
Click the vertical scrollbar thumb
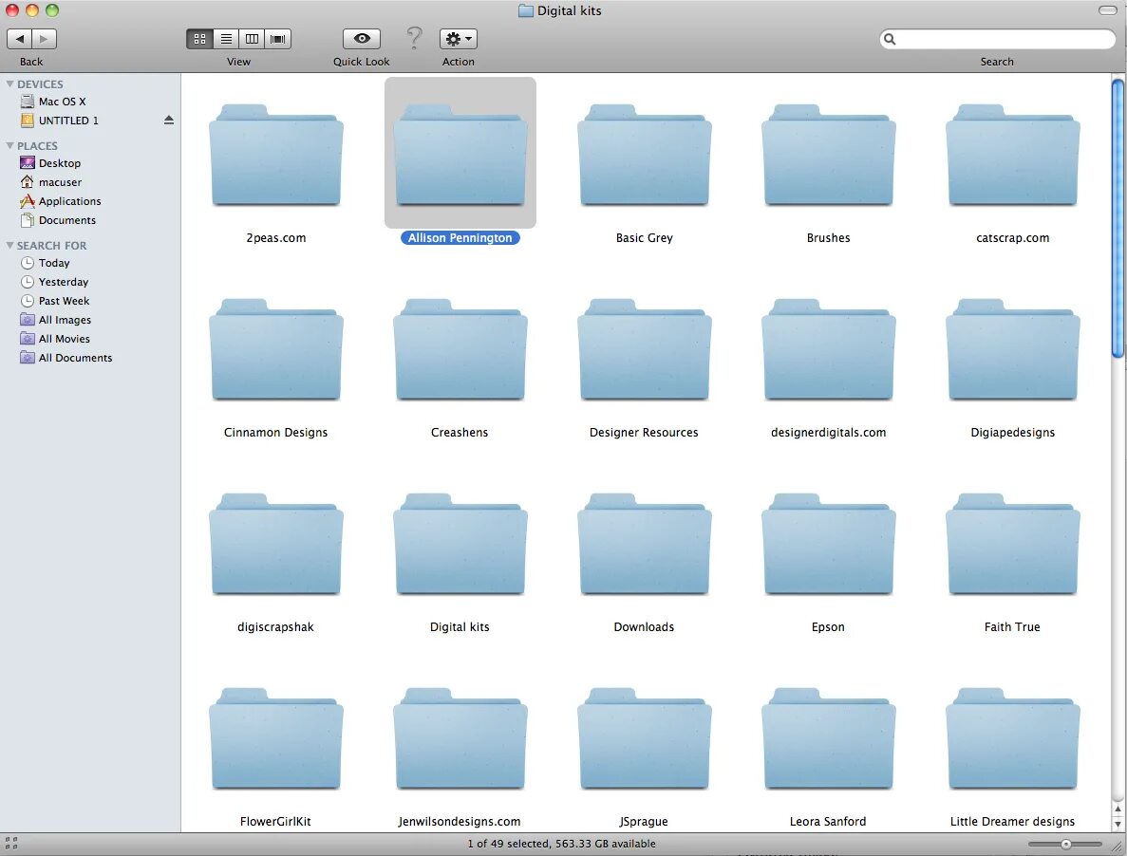point(1118,217)
